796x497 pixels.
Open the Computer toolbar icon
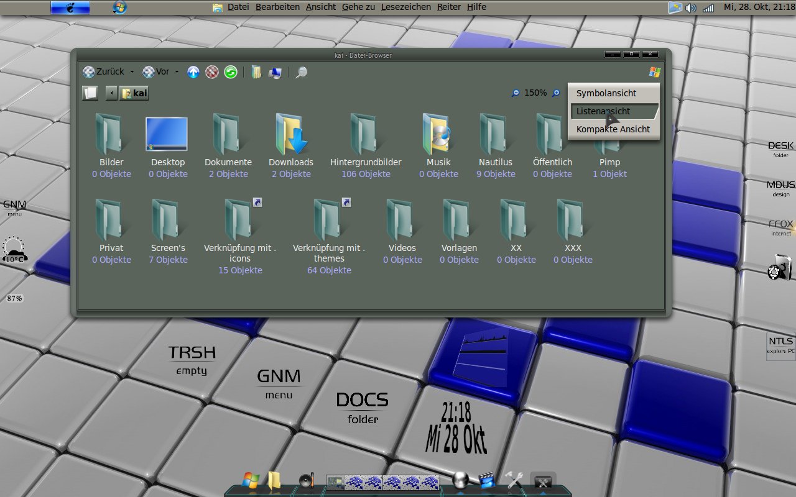pos(275,73)
